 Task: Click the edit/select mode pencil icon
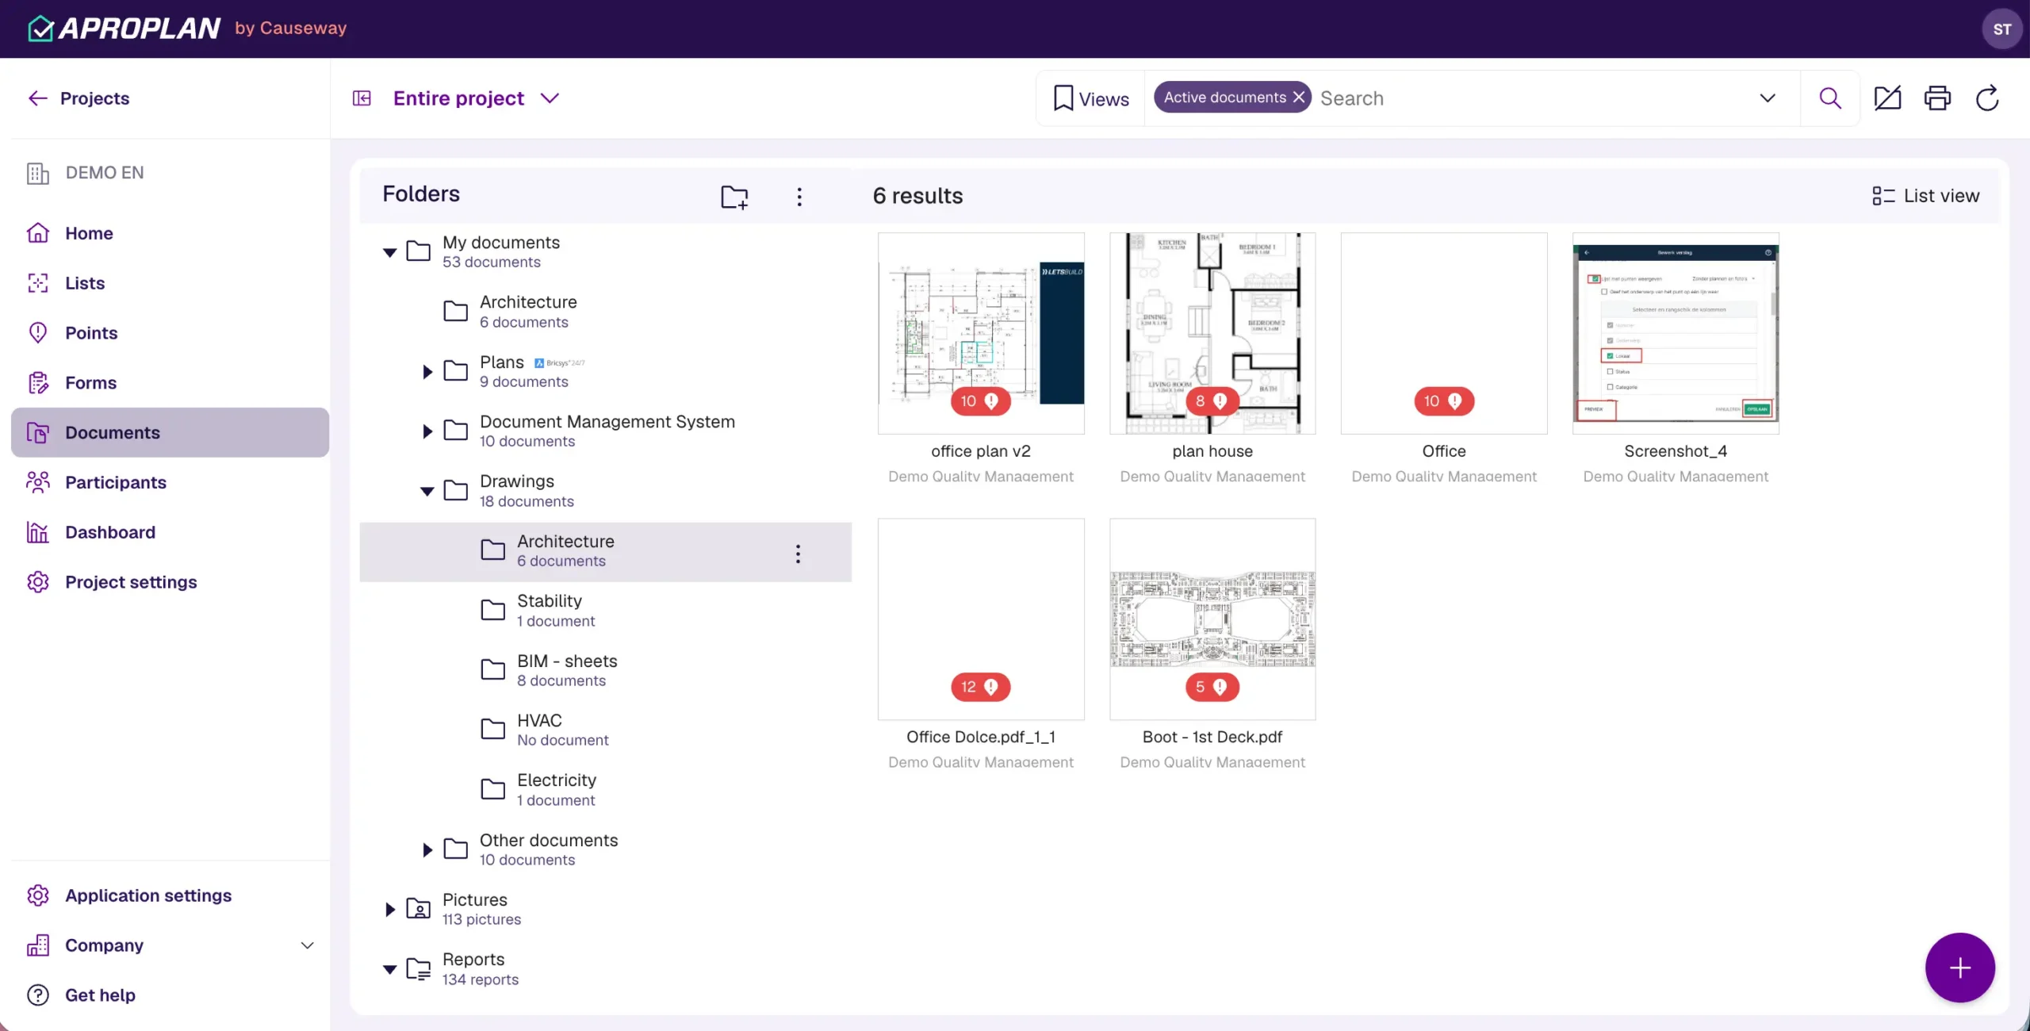[x=1887, y=98]
